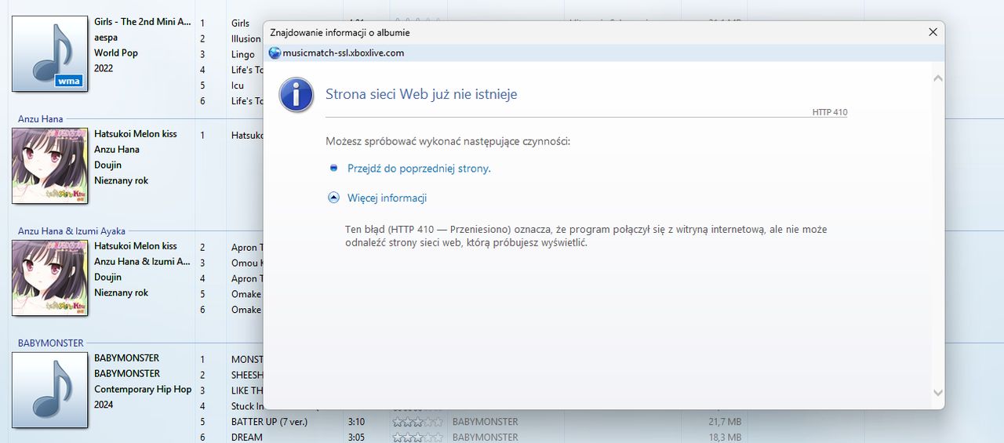Select the track Icu in the list
1004x443 pixels.
(238, 85)
